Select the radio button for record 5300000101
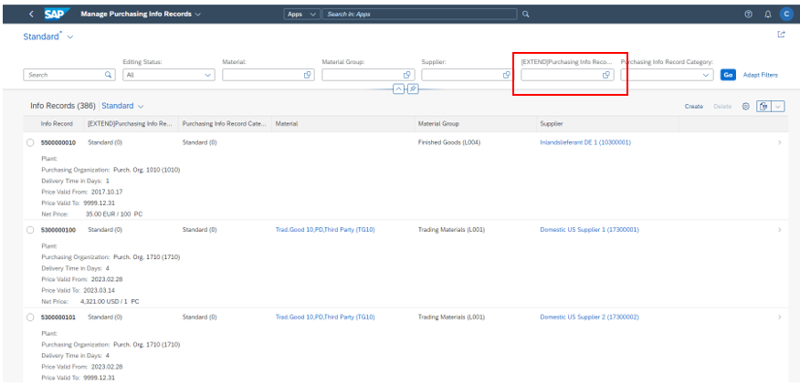Image resolution: width=800 pixels, height=384 pixels. pyautogui.click(x=30, y=317)
